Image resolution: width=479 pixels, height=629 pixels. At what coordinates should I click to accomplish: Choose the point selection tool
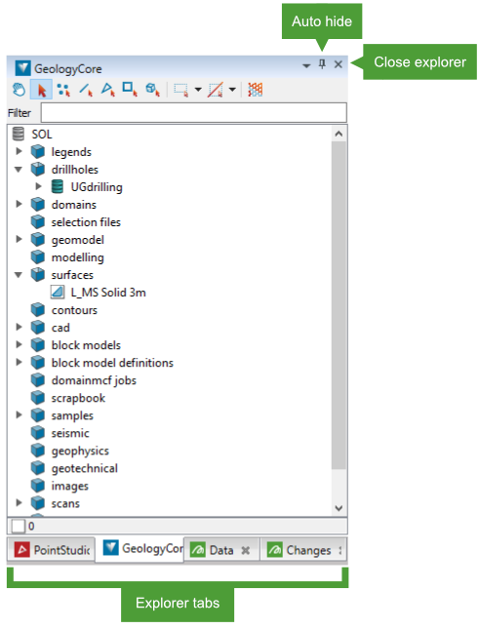point(63,90)
